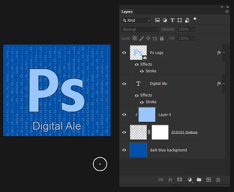Open the Normal blend mode dropdown
Screen dimensions: 234x192
140,29
